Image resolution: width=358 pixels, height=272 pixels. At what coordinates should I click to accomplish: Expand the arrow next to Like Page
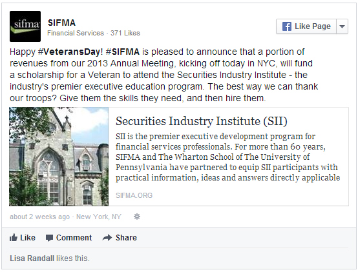click(342, 26)
